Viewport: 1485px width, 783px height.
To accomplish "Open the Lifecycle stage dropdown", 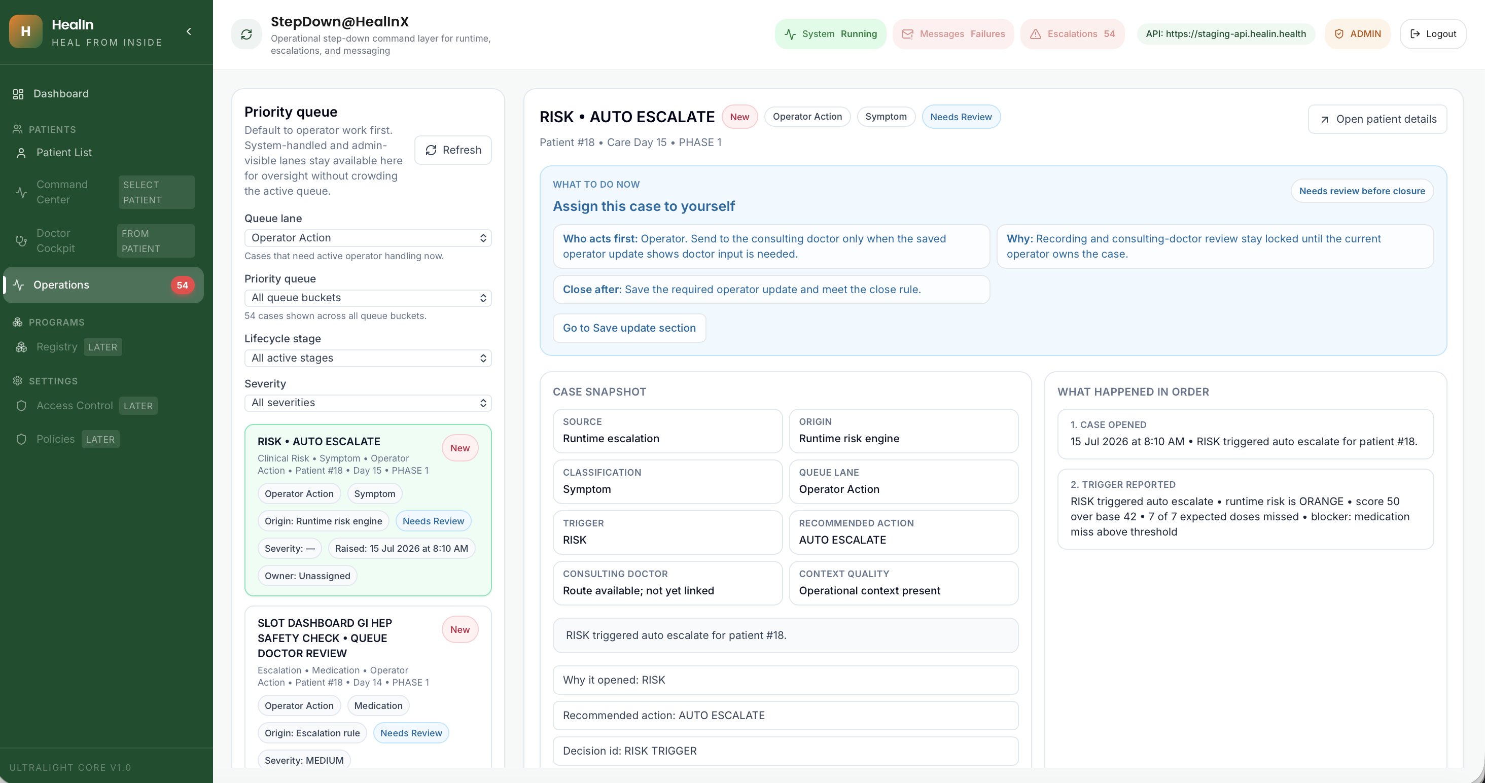I will tap(368, 358).
